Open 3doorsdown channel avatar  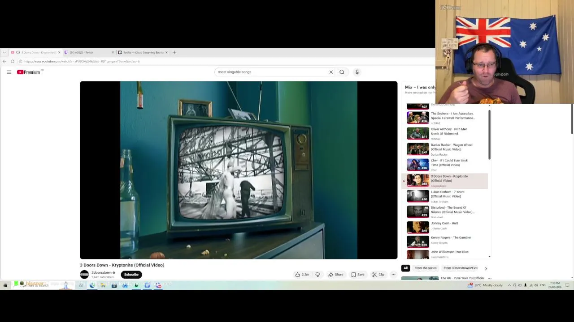[84, 275]
